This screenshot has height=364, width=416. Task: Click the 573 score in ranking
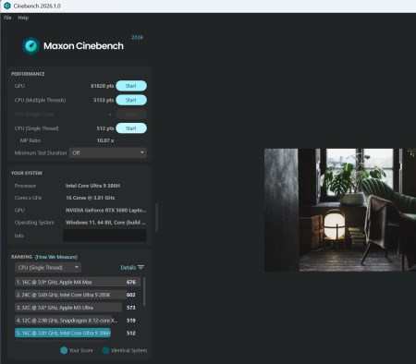click(131, 308)
